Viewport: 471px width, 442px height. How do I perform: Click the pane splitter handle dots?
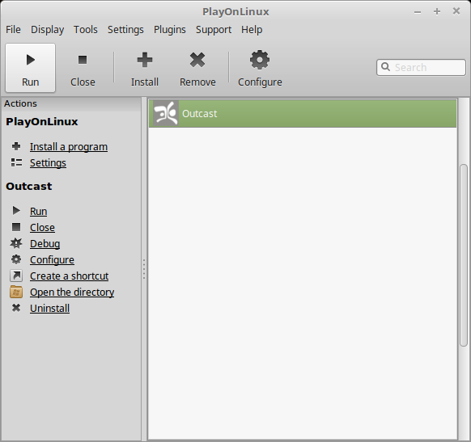pos(144,269)
